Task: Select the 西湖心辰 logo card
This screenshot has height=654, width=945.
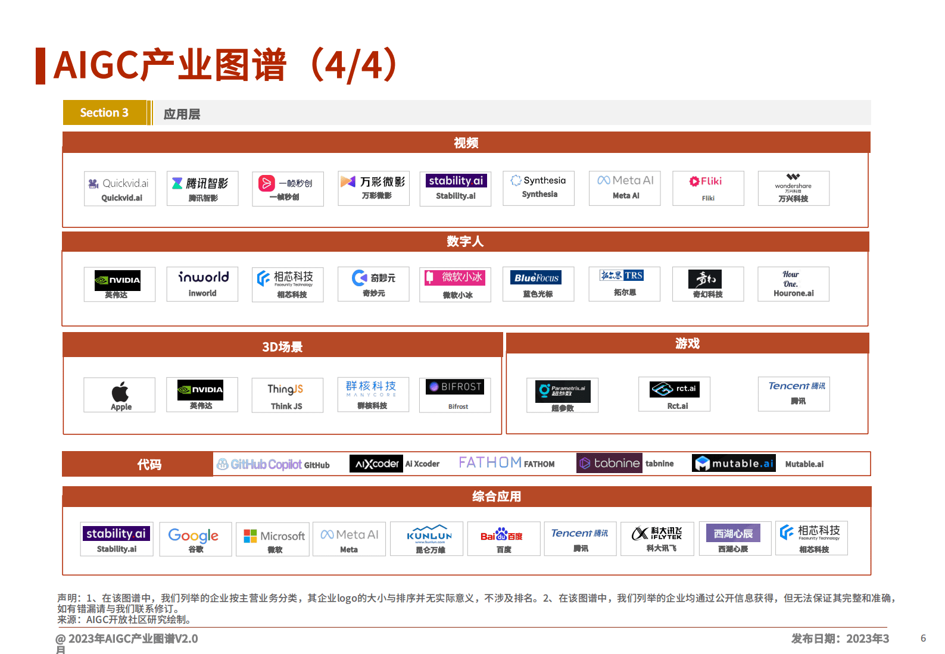Action: pos(735,539)
